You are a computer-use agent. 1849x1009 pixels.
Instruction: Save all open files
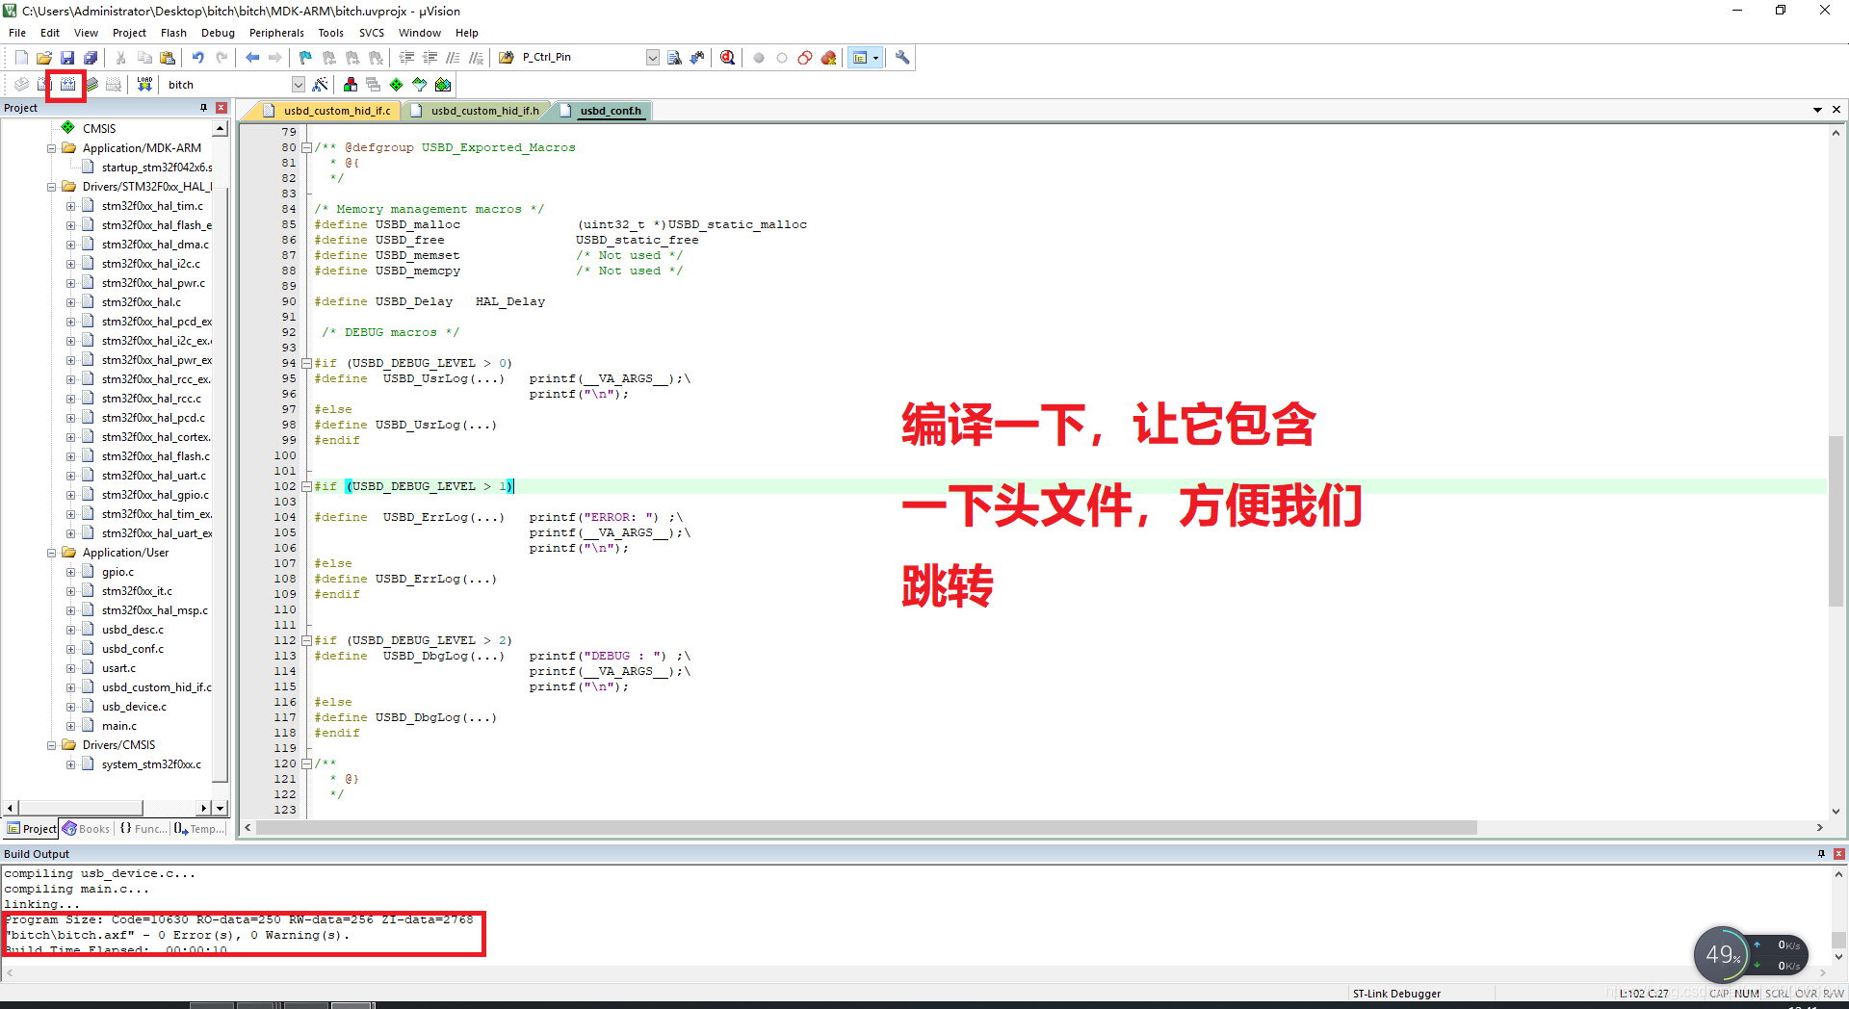(x=89, y=57)
